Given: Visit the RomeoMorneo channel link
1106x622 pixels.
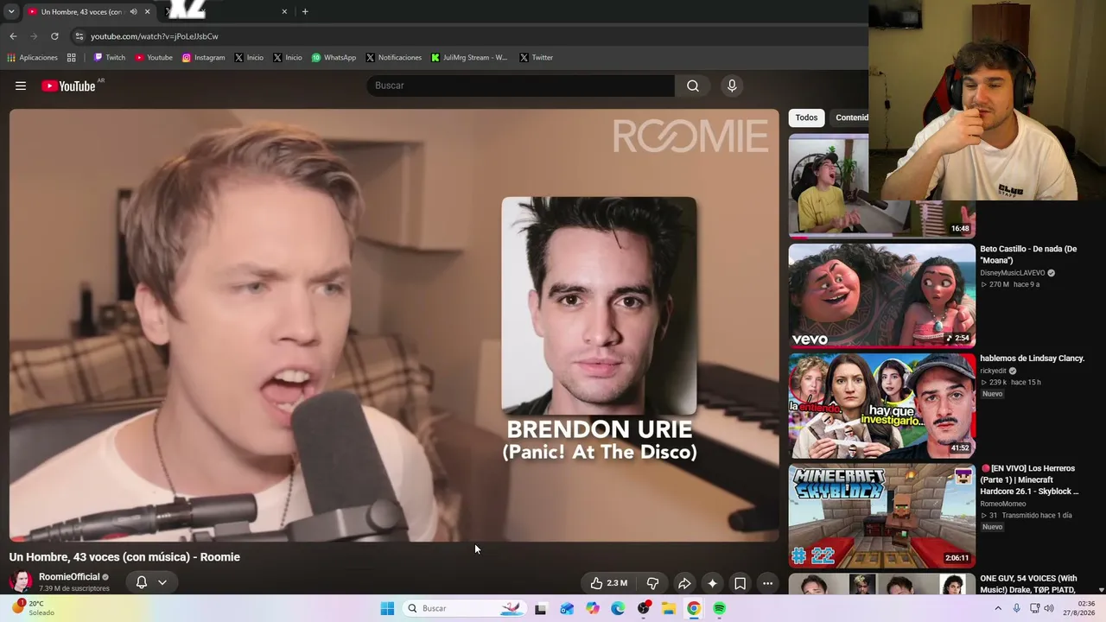Looking at the screenshot, I should (x=1003, y=504).
